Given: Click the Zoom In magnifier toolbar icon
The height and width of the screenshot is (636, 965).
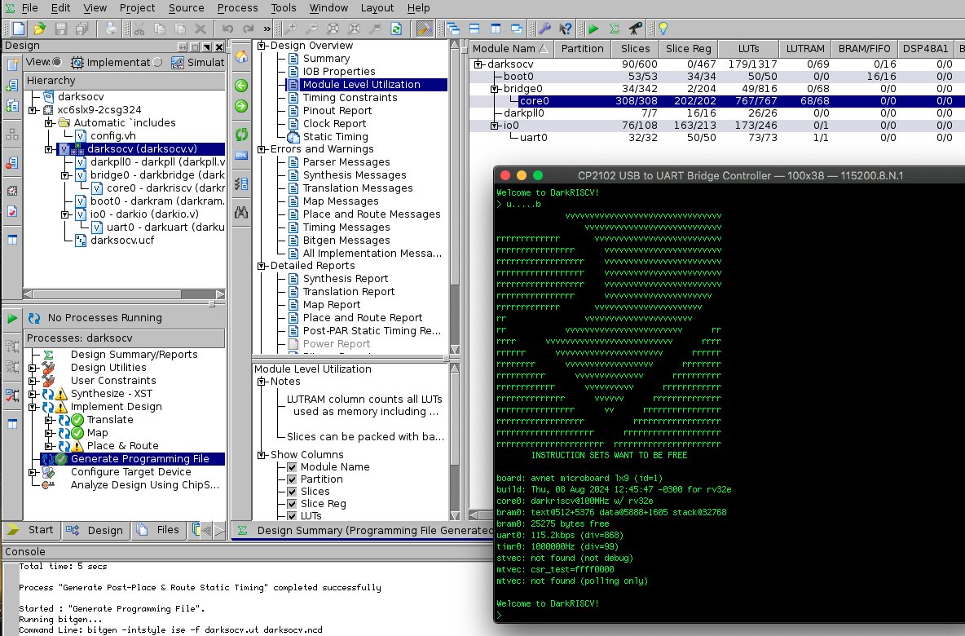Looking at the screenshot, I should pos(292,29).
